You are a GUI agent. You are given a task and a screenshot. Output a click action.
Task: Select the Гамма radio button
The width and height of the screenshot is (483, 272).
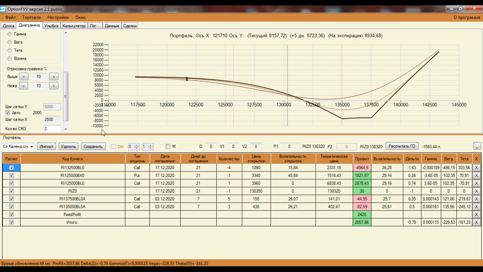(x=10, y=34)
